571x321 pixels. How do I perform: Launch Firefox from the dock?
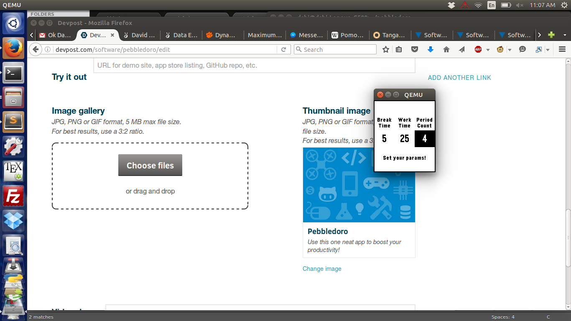[x=14, y=48]
